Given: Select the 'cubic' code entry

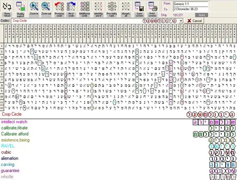Looking at the screenshot, I should (x=6, y=152).
